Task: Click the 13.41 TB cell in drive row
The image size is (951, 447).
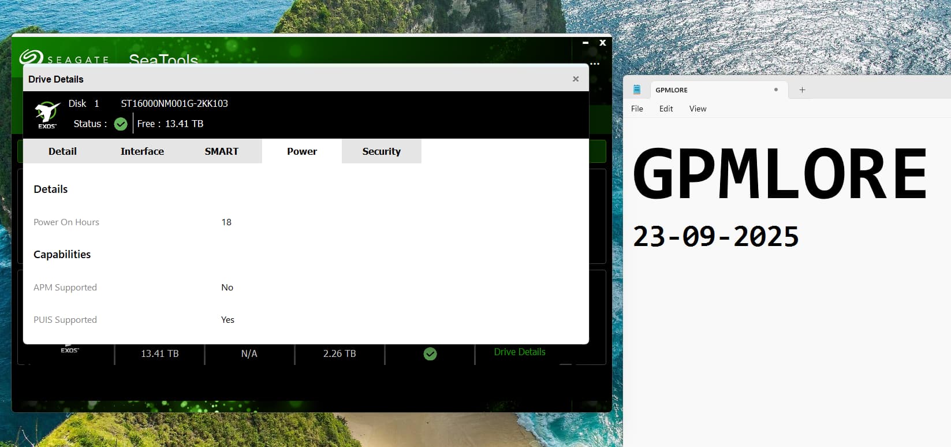Action: pos(160,353)
